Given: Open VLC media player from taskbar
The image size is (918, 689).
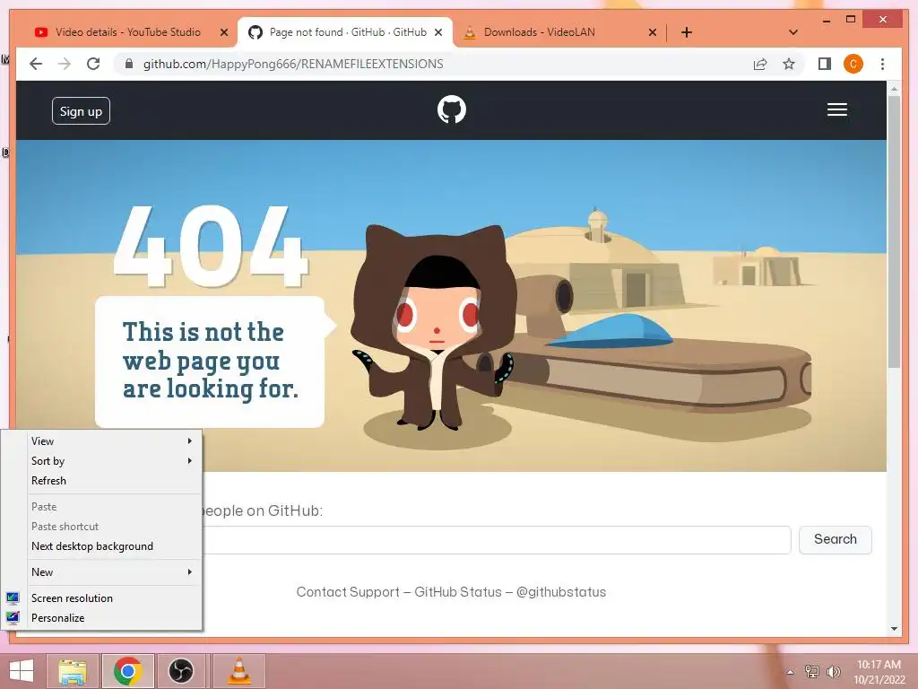Looking at the screenshot, I should (238, 671).
